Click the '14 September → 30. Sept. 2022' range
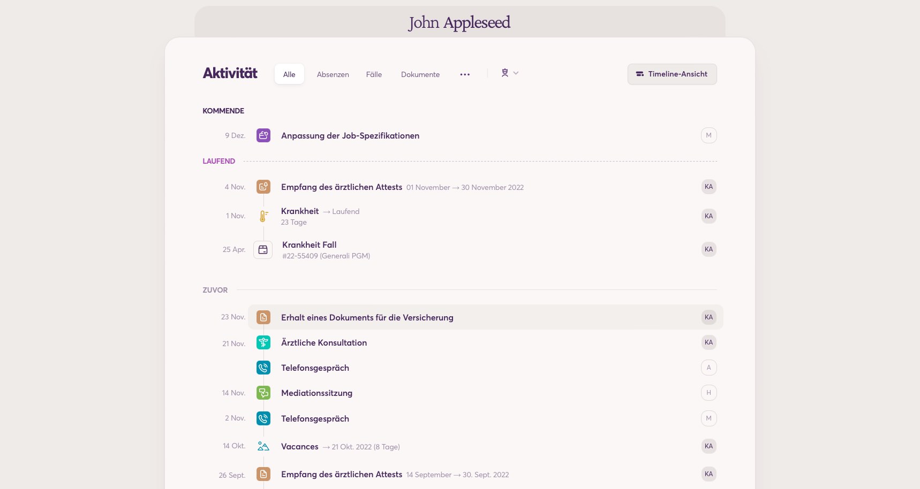Viewport: 920px width, 489px height. click(457, 475)
